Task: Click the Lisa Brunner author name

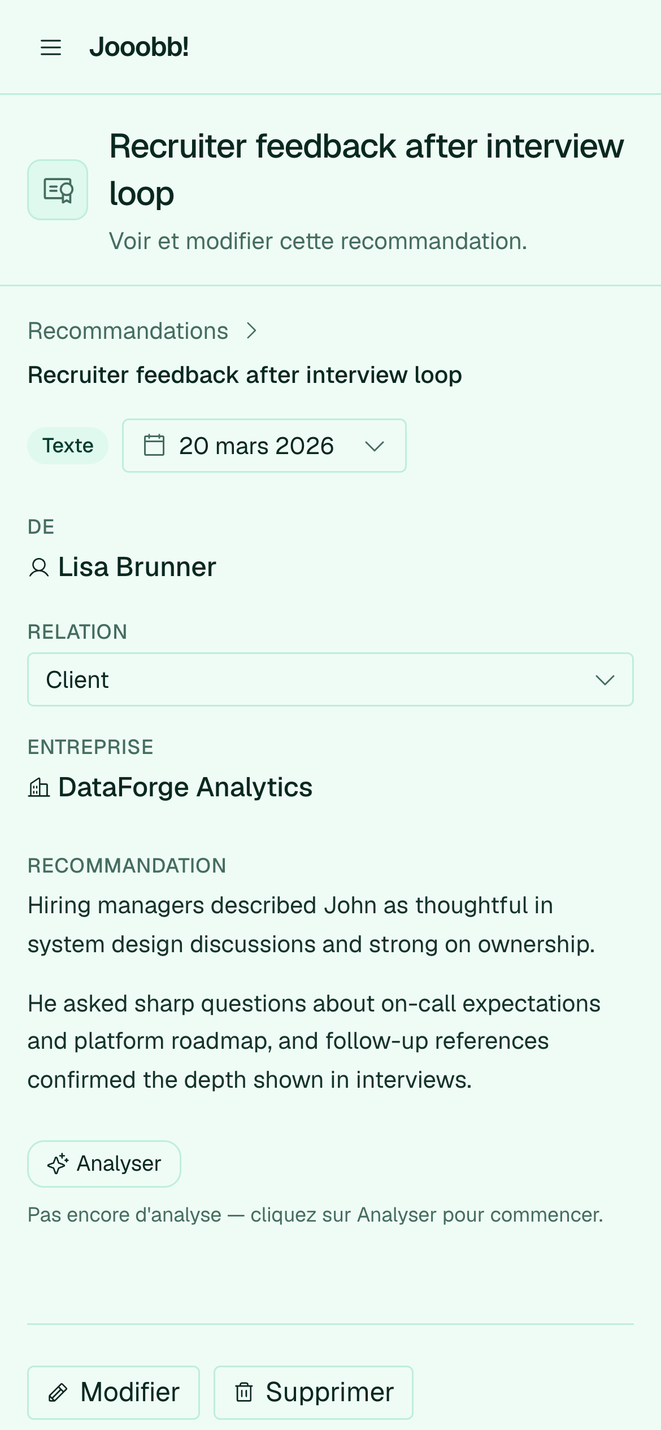Action: [137, 567]
